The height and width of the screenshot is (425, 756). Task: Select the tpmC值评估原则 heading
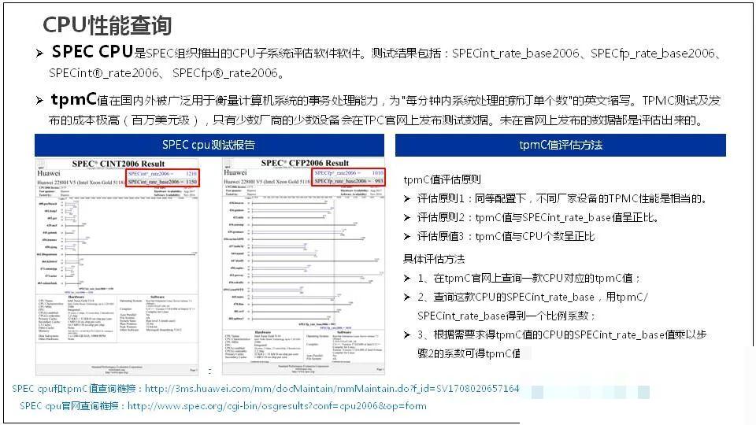[x=442, y=179]
